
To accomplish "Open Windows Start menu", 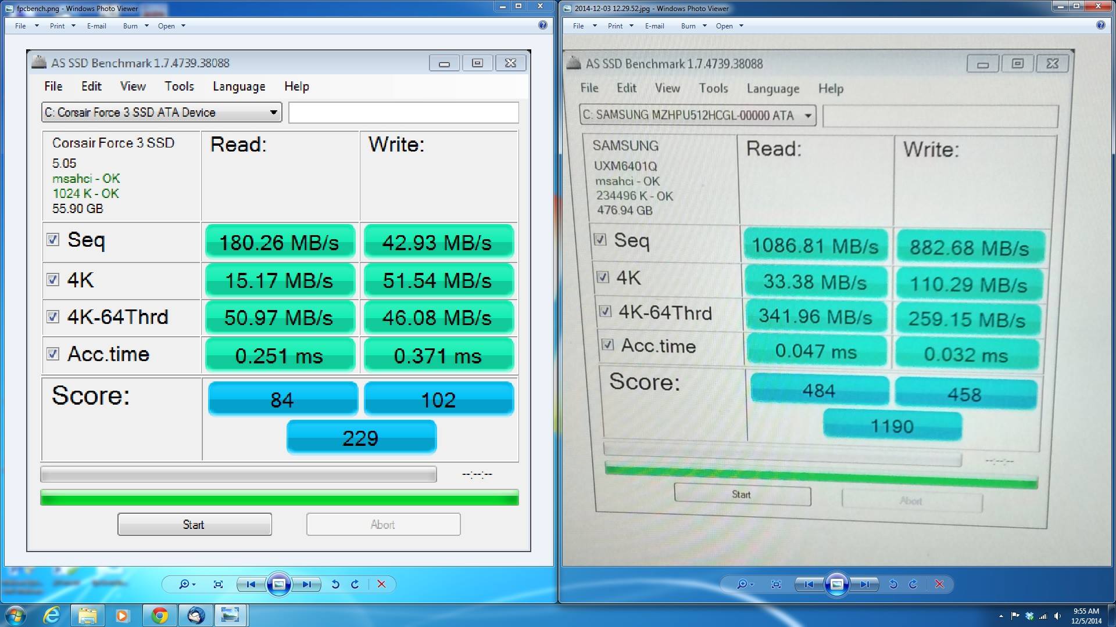I will coord(16,615).
